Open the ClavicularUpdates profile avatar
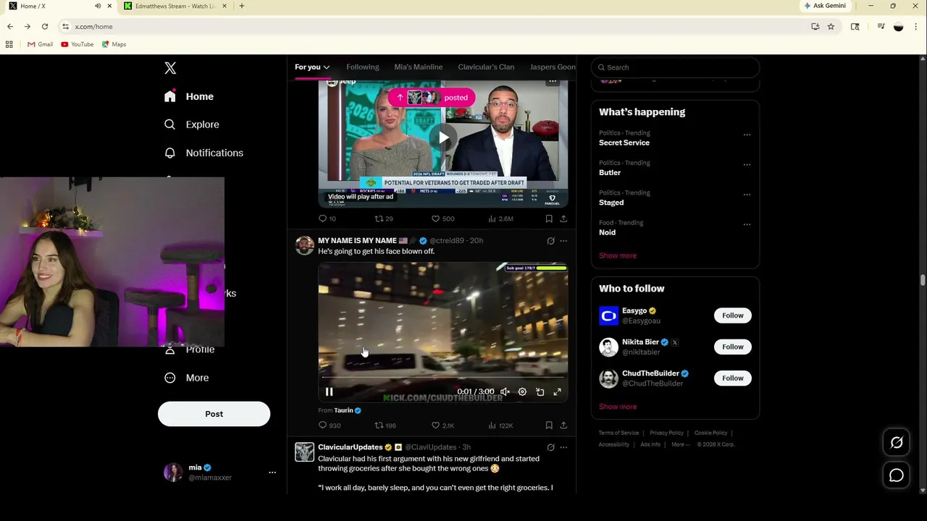The width and height of the screenshot is (927, 521). [x=304, y=453]
